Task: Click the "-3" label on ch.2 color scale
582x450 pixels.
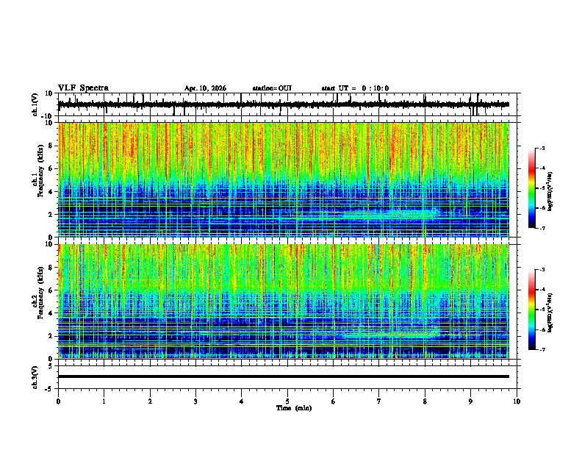Action: (542, 270)
